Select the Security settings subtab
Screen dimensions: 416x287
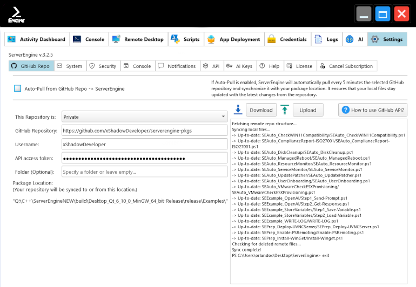[x=102, y=66]
